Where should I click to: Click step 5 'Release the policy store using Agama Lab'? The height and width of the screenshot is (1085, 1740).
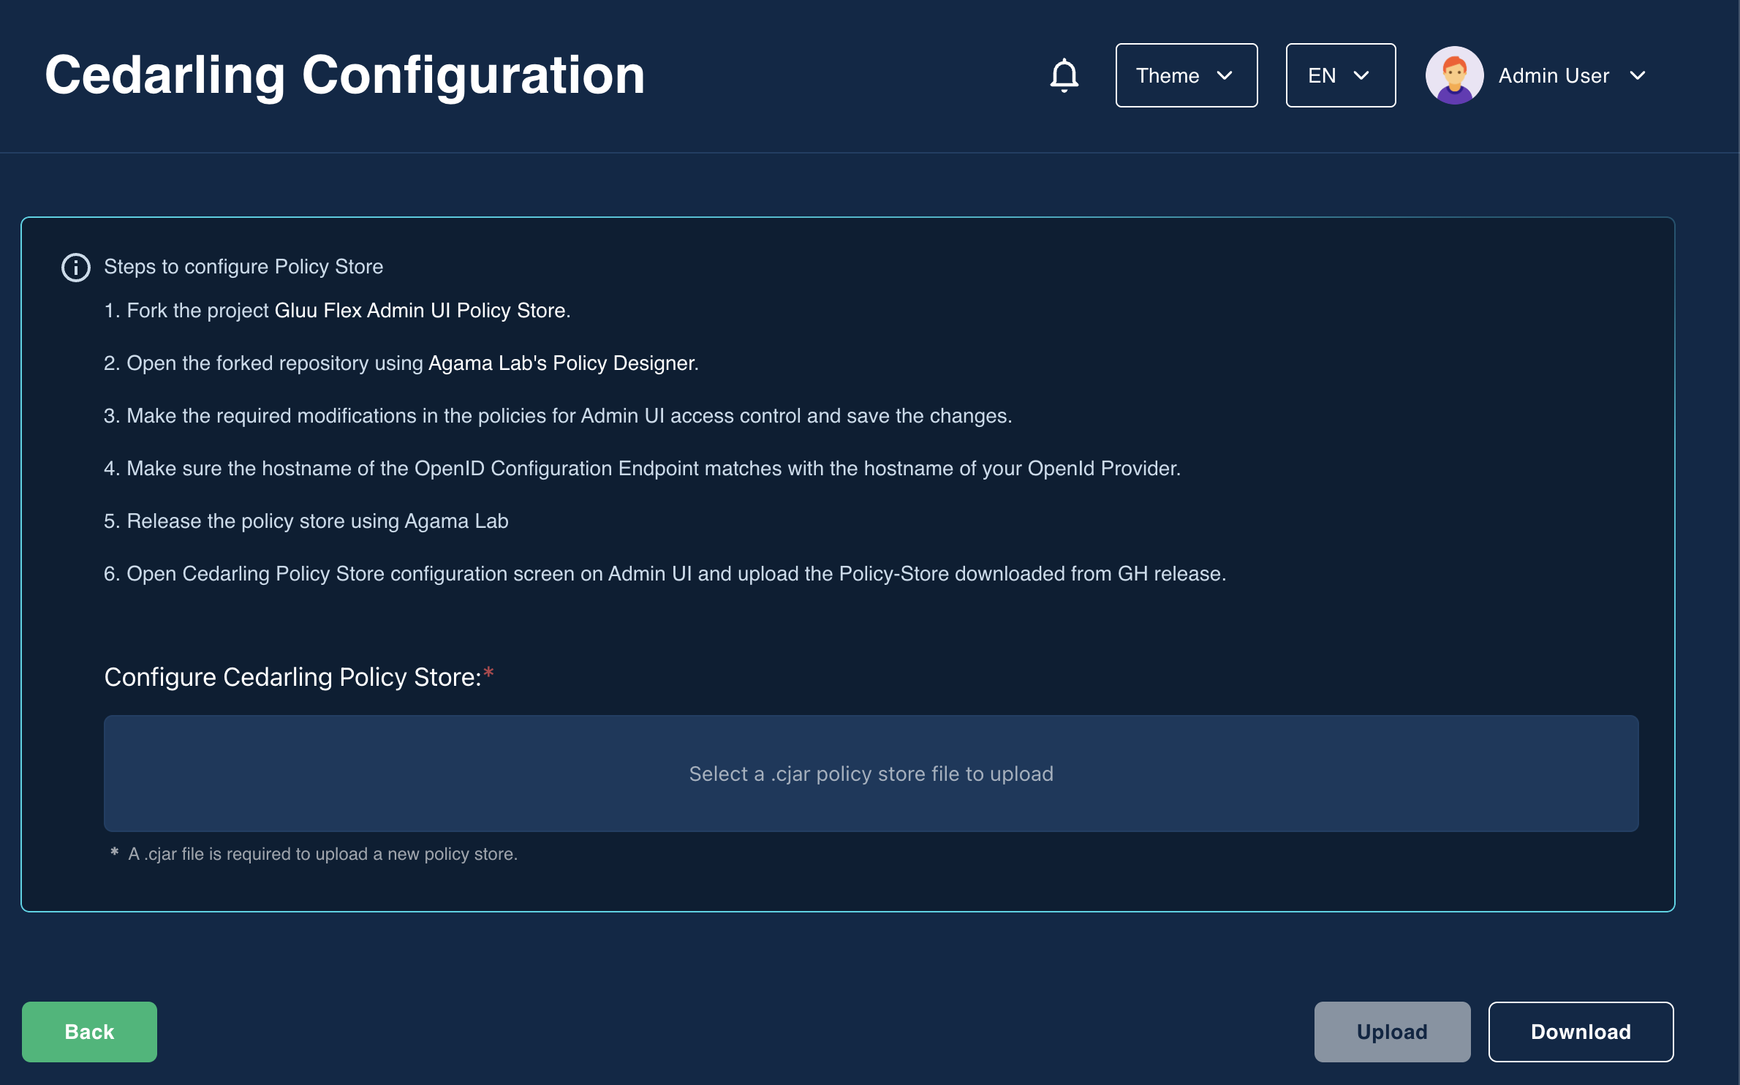coord(306,521)
